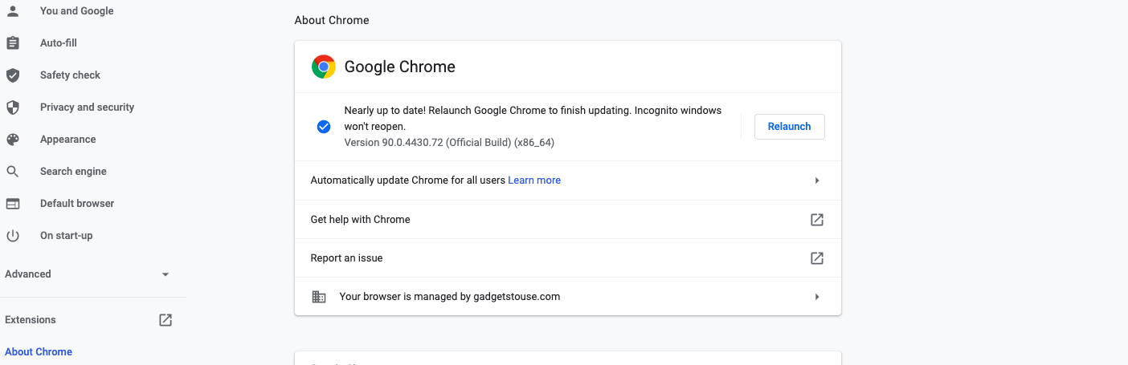Expand the automatic update row arrow
The width and height of the screenshot is (1128, 365).
pos(817,180)
